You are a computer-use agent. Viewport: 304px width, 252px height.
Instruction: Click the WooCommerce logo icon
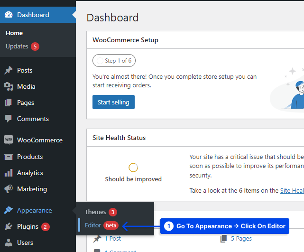click(x=9, y=140)
